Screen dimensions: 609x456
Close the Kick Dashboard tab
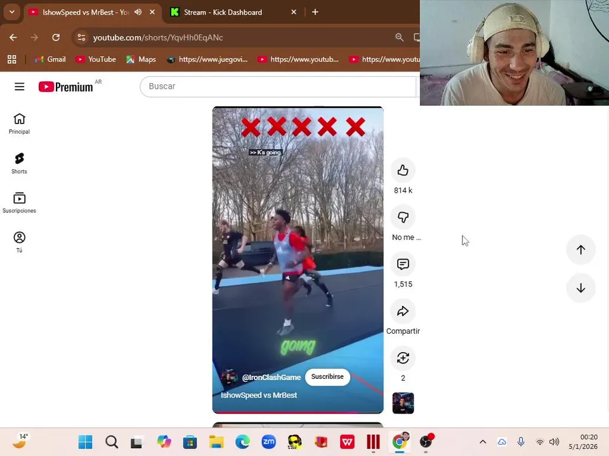(294, 12)
